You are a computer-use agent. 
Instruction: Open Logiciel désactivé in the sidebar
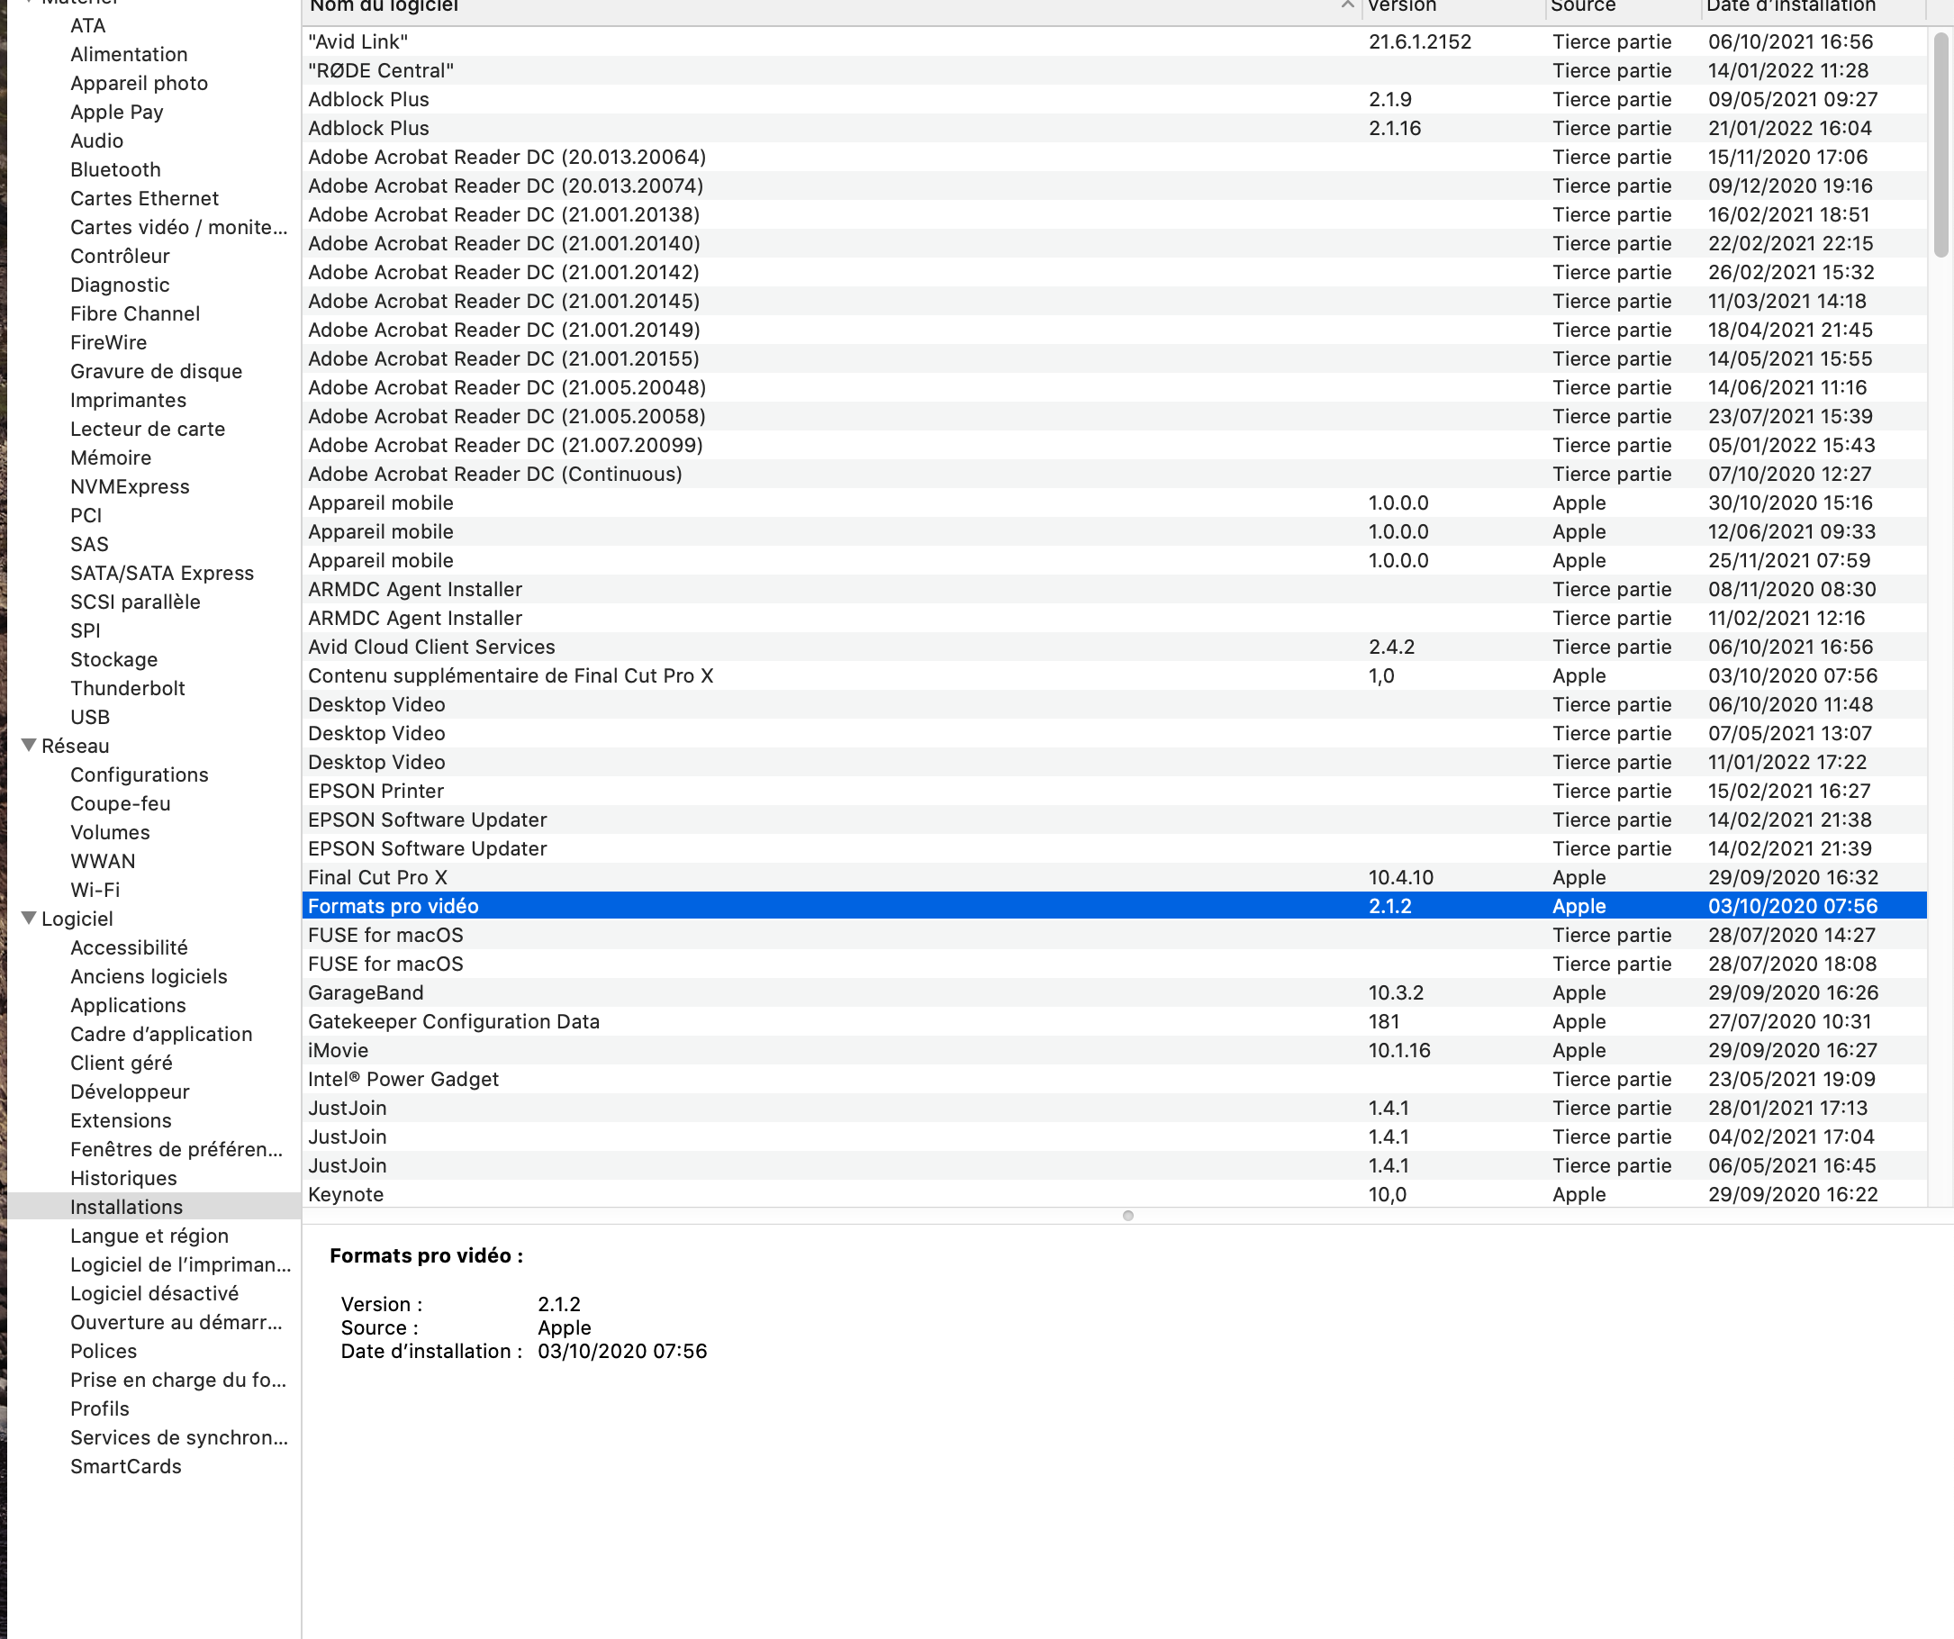coord(155,1293)
